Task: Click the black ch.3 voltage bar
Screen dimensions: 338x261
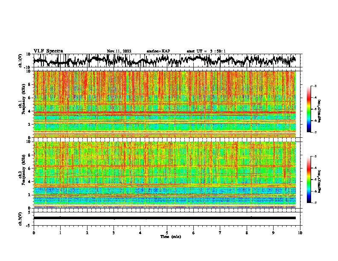Action: pyautogui.click(x=164, y=218)
